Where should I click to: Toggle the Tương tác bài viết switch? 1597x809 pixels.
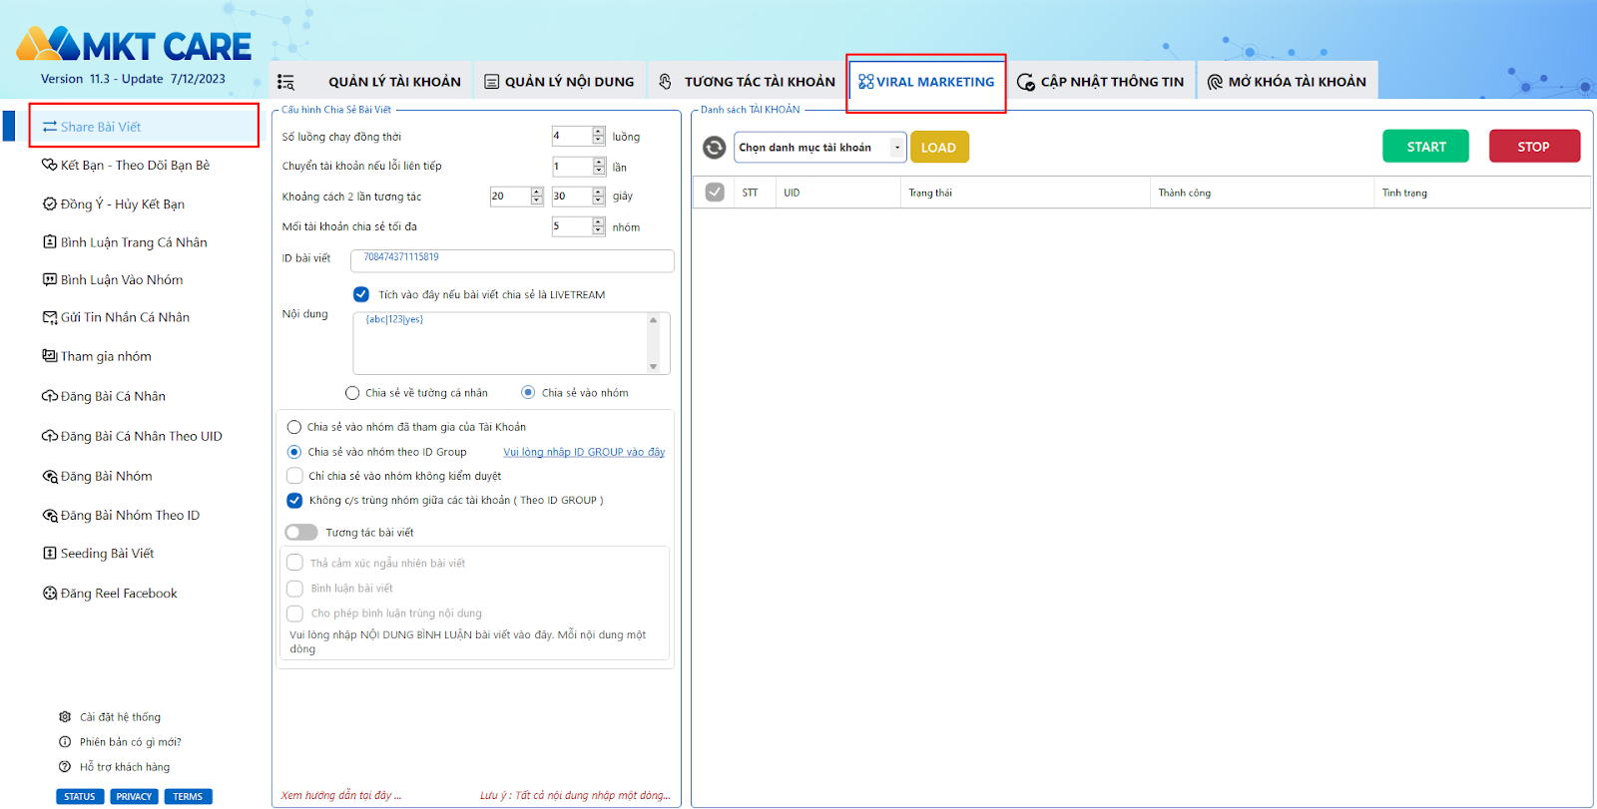pyautogui.click(x=301, y=533)
